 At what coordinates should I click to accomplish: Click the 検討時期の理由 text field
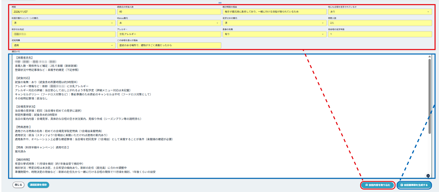coord(274,12)
